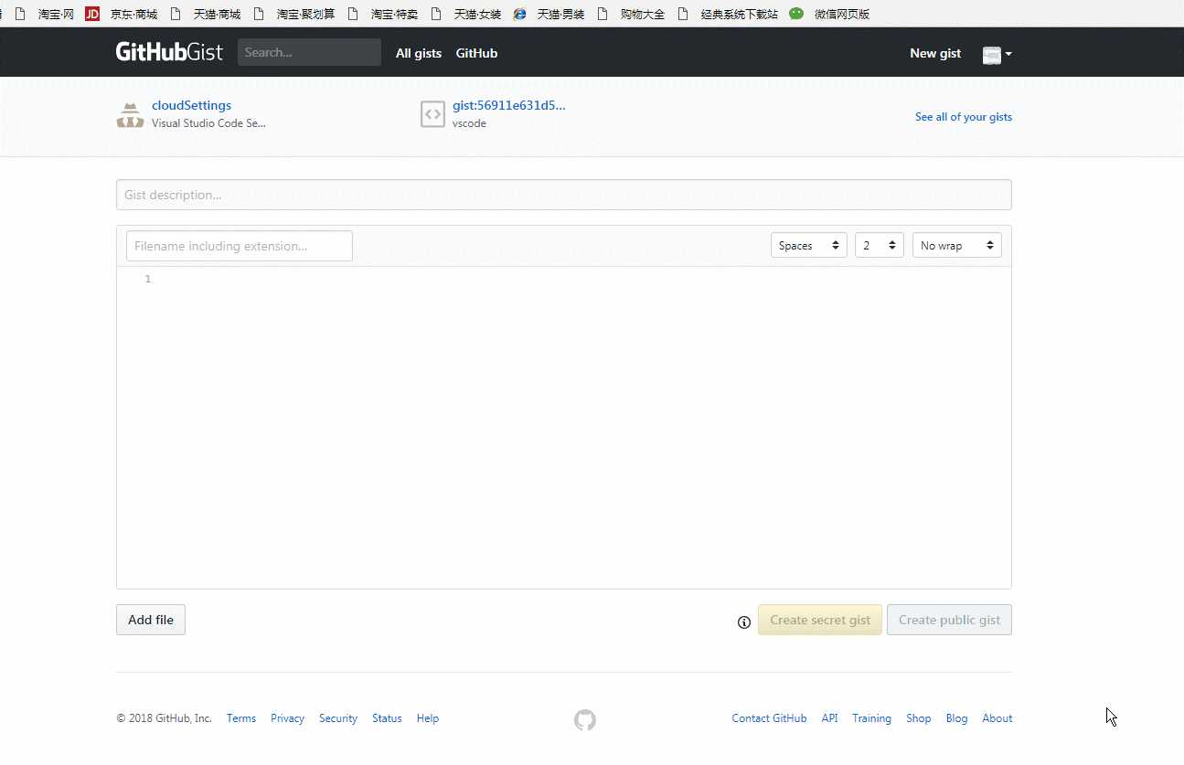Open the Terms footer link

coord(241,718)
